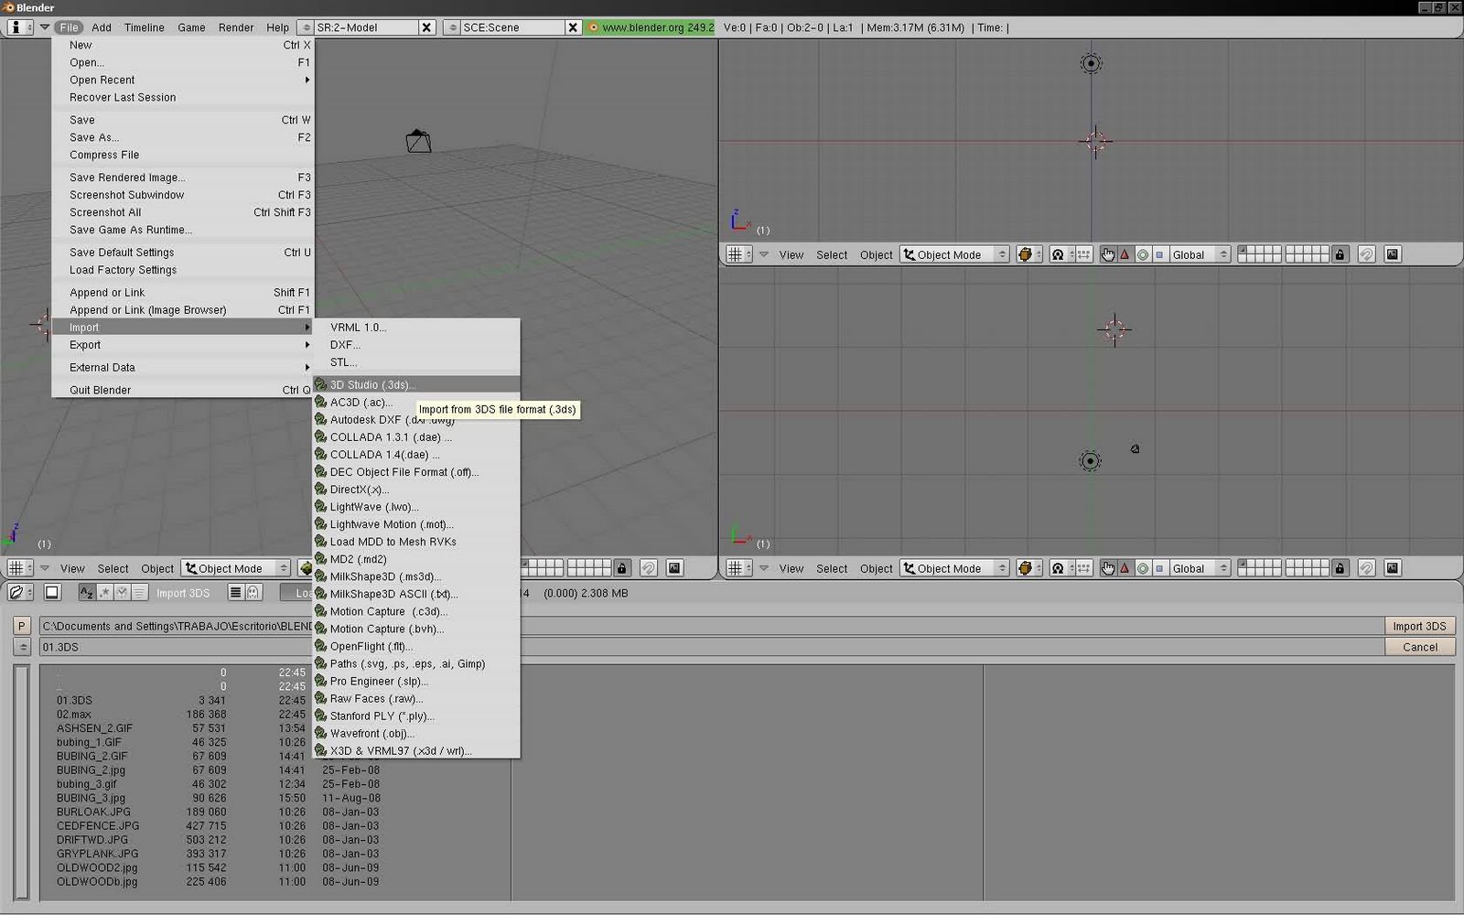Click the Wavefront (.obj) import script icon

click(320, 734)
